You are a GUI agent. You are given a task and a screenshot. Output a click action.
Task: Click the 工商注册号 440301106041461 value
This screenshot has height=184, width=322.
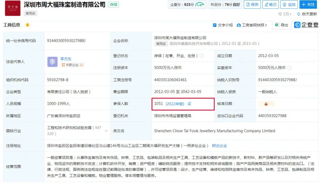pos(171,80)
